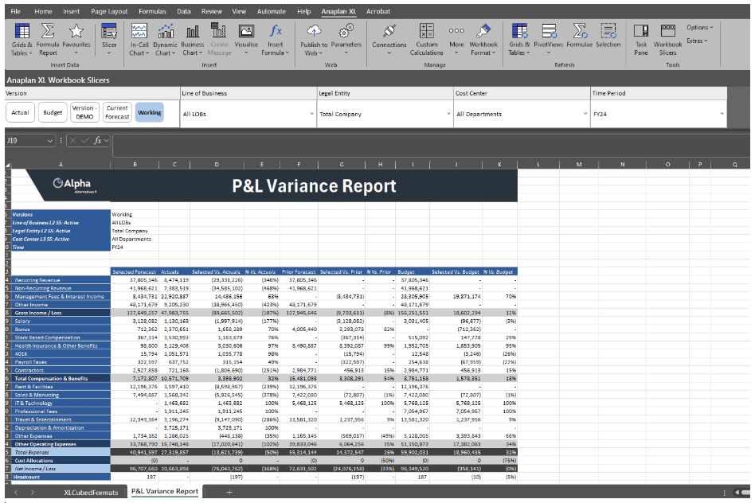
Task: Open the Anaplan XL ribbon tab
Action: point(338,11)
